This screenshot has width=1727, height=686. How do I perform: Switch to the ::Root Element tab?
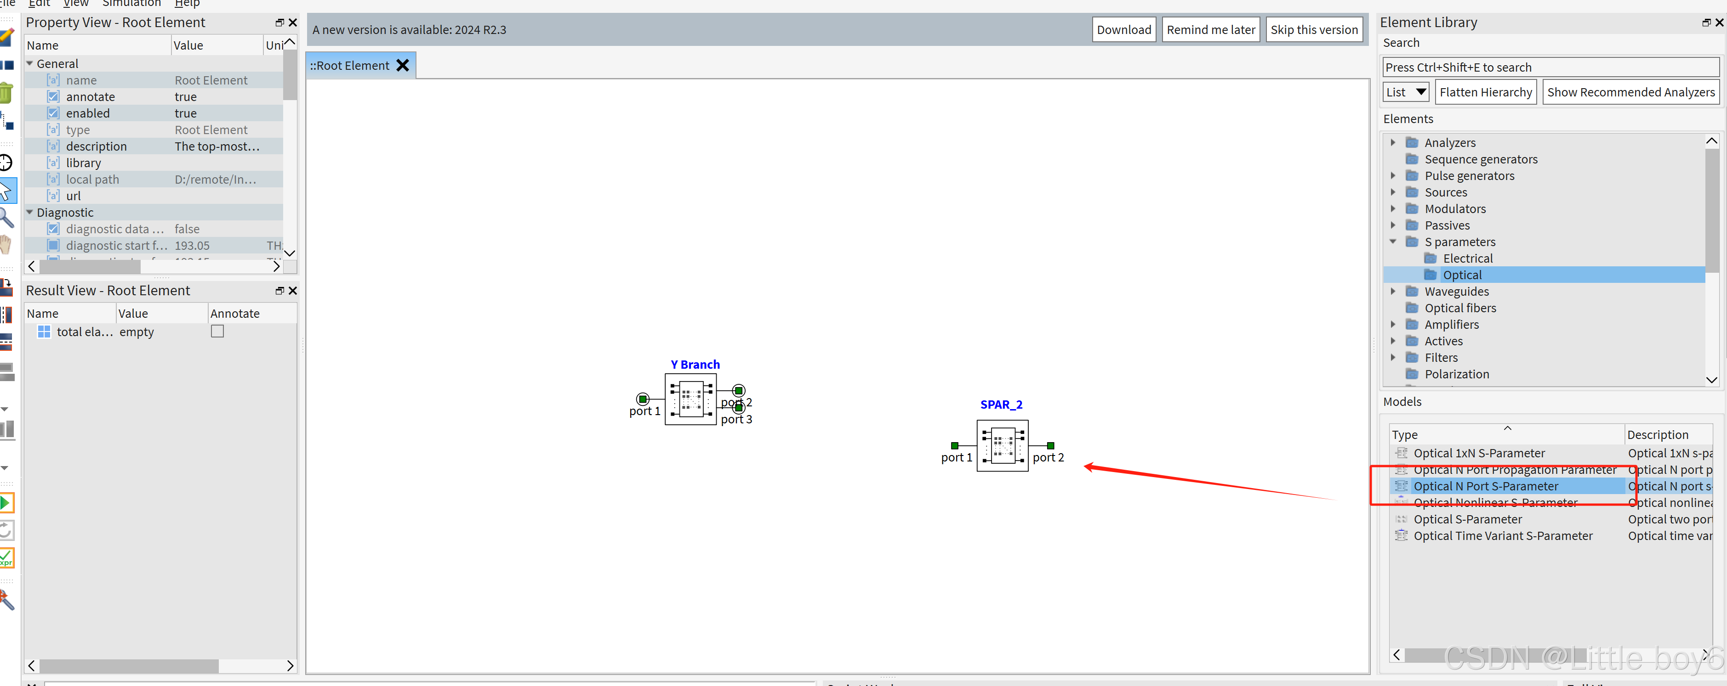click(x=350, y=66)
